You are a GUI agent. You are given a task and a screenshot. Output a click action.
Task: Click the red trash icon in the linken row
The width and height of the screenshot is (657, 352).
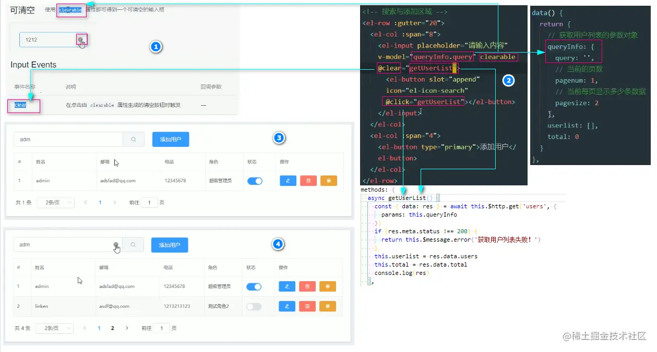coord(307,306)
